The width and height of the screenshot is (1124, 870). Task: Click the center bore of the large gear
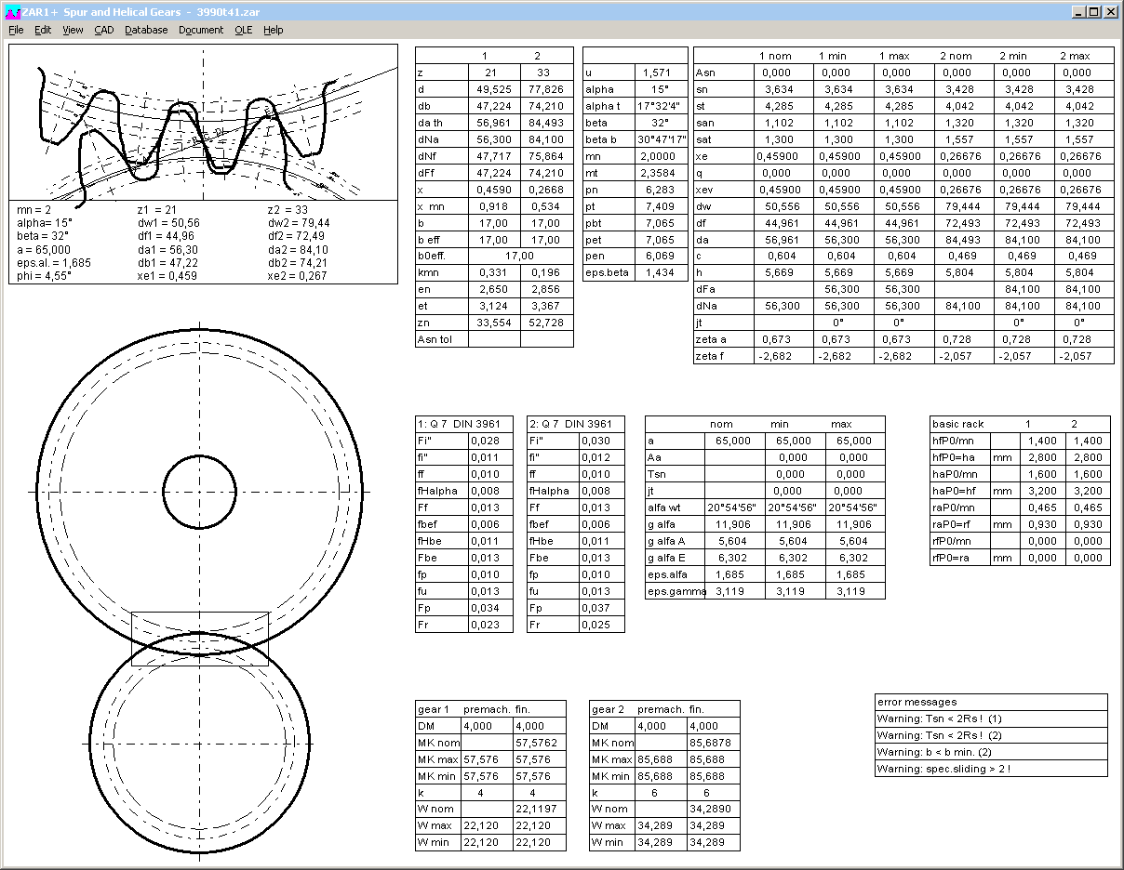tap(200, 491)
